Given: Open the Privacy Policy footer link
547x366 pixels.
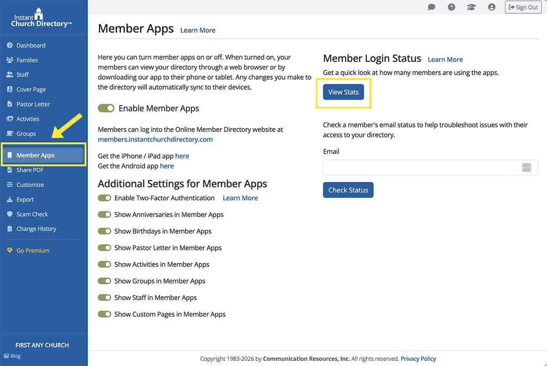Looking at the screenshot, I should (418, 359).
